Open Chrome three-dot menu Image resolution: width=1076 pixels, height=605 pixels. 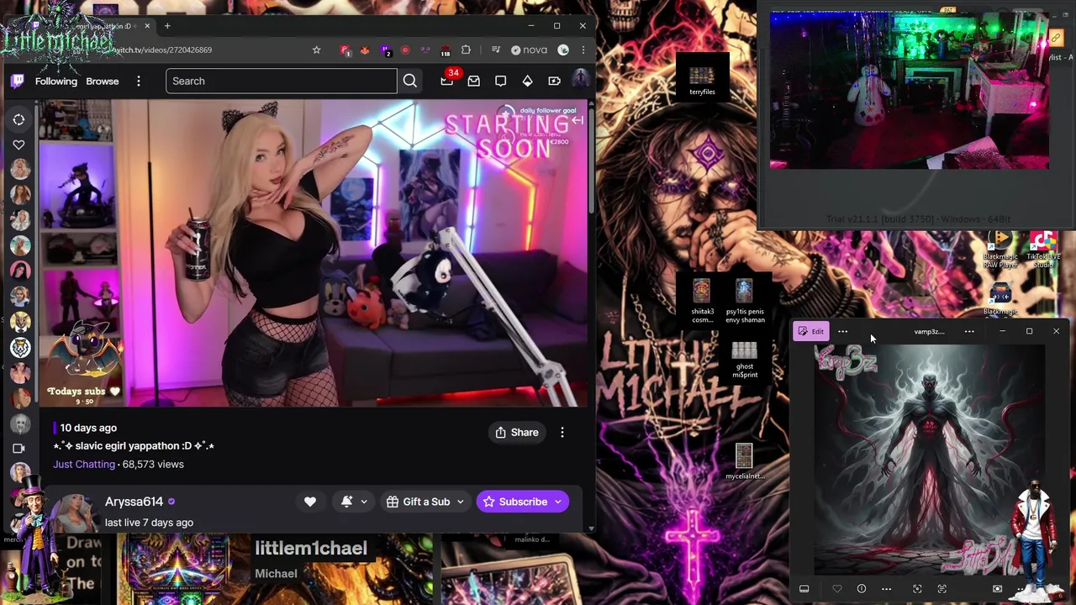(583, 50)
